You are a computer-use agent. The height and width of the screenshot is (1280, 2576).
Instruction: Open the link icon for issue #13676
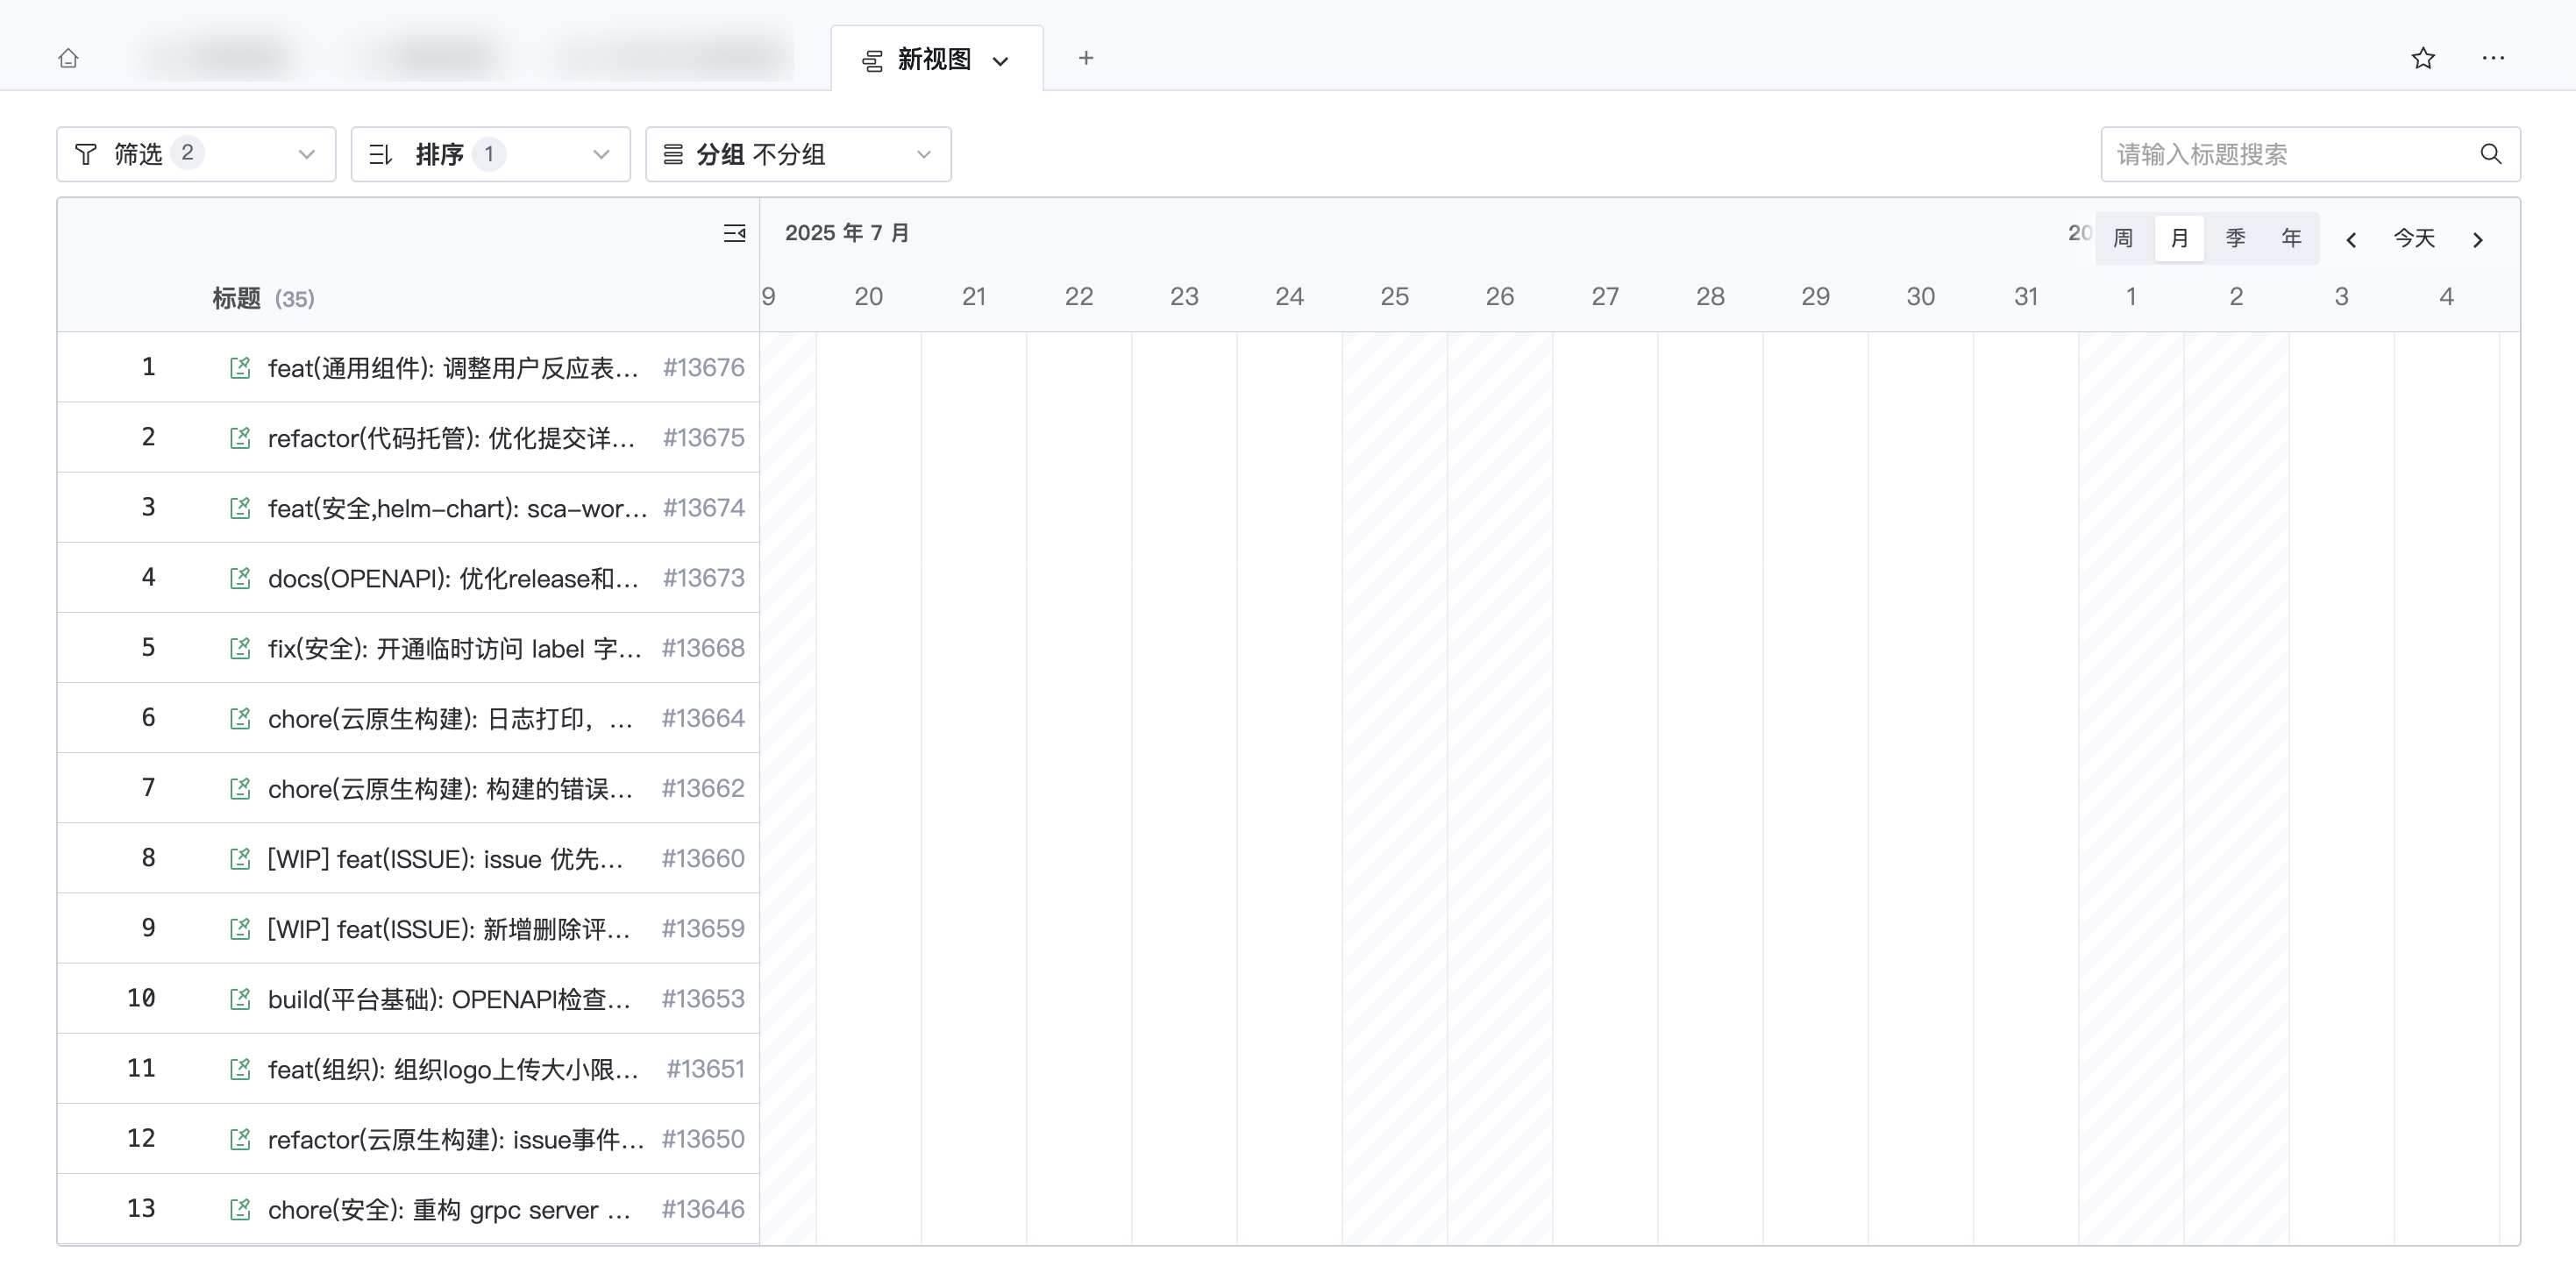240,368
